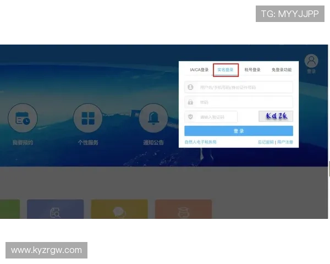Screen dimensions: 330x264
Task: Select the 实名登录 tab
Action: pos(226,70)
